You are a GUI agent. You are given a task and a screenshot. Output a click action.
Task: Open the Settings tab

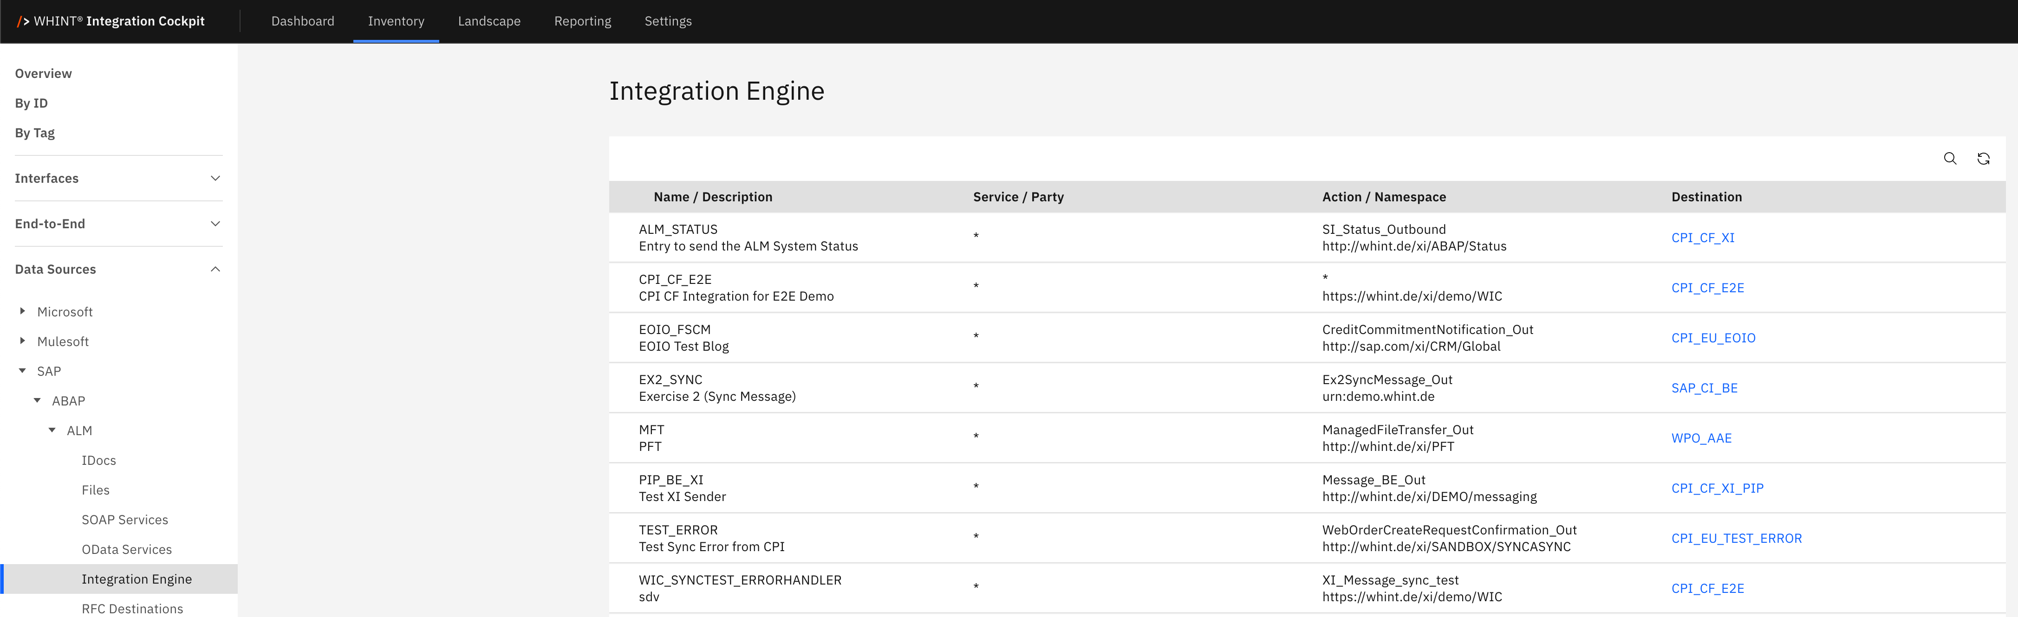667,21
